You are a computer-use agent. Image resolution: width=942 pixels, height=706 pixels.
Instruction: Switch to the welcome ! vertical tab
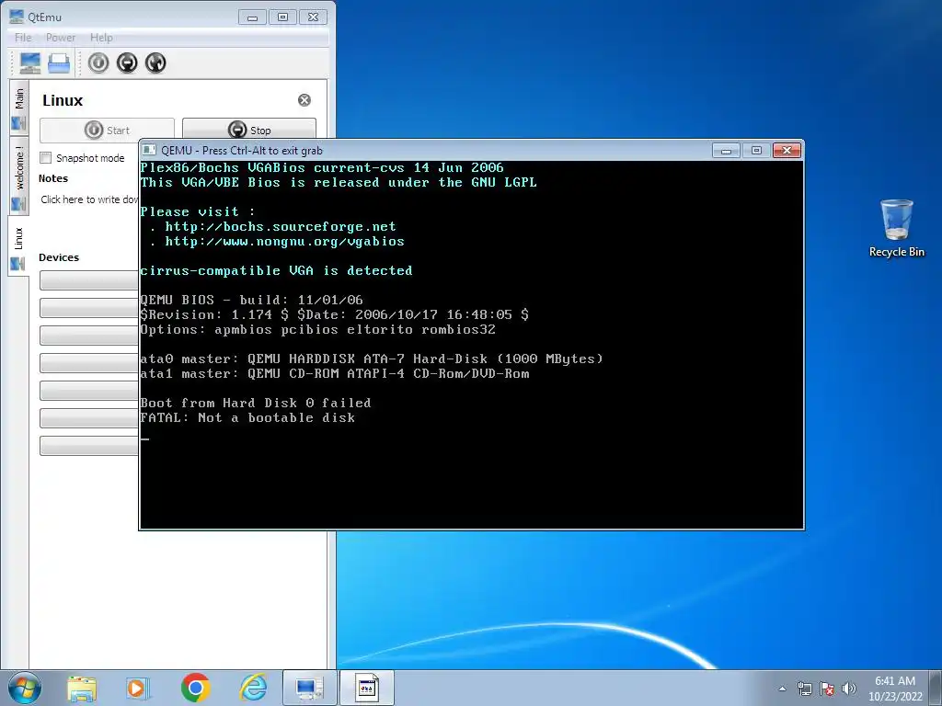click(18, 176)
